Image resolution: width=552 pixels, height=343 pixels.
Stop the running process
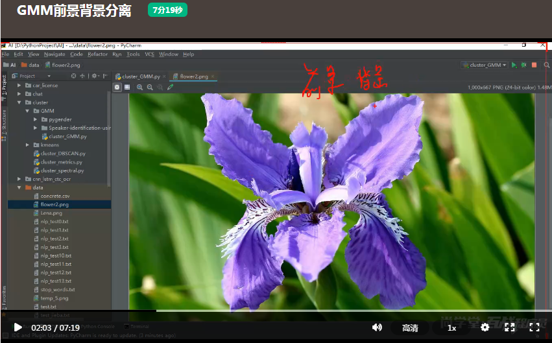click(534, 65)
